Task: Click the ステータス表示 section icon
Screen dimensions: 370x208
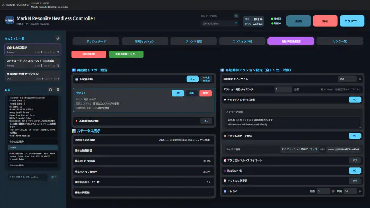Action: [73, 131]
